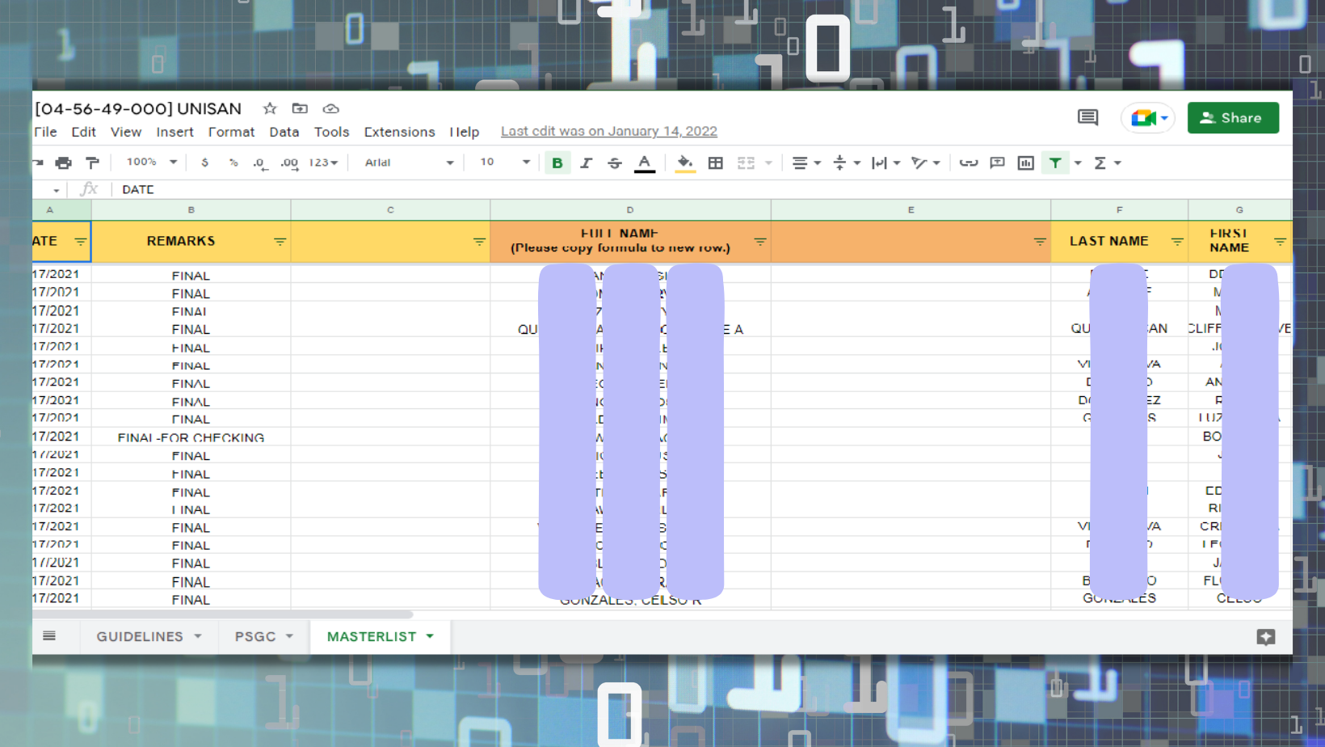Turn off the filter from the toolbar
The image size is (1325, 747).
[x=1055, y=162]
